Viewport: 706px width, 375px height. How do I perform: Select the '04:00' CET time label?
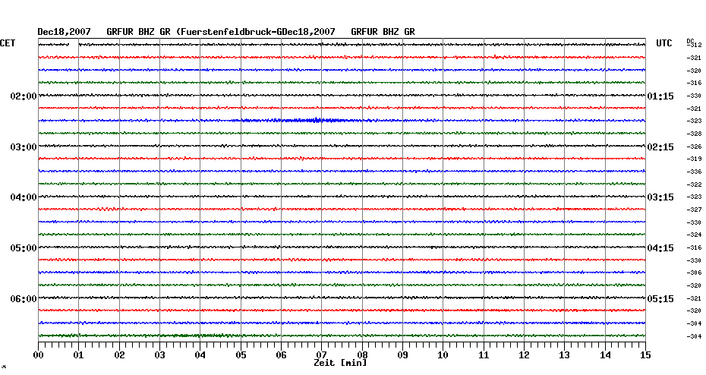(24, 197)
